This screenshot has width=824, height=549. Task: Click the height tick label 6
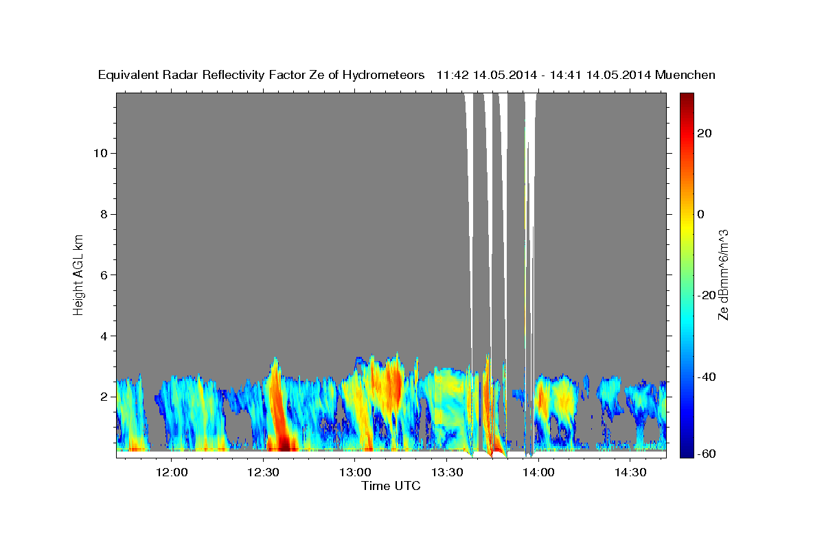click(102, 275)
